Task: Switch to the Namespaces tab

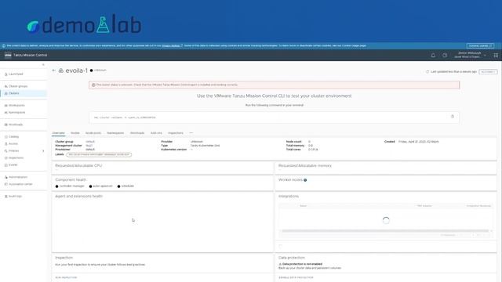Action: coord(115,133)
